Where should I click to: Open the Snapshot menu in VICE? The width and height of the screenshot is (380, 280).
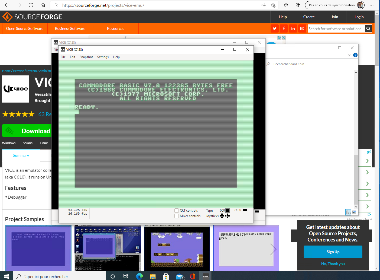coord(86,57)
